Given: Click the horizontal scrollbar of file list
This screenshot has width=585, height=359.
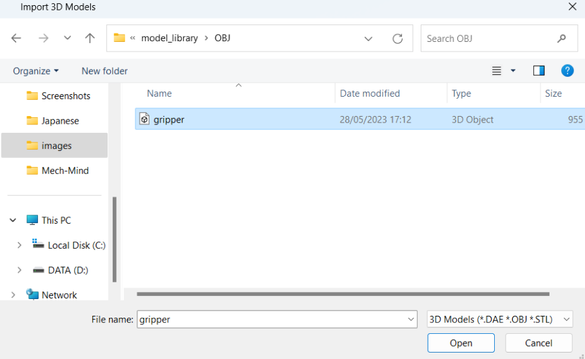Looking at the screenshot, I should 343,294.
